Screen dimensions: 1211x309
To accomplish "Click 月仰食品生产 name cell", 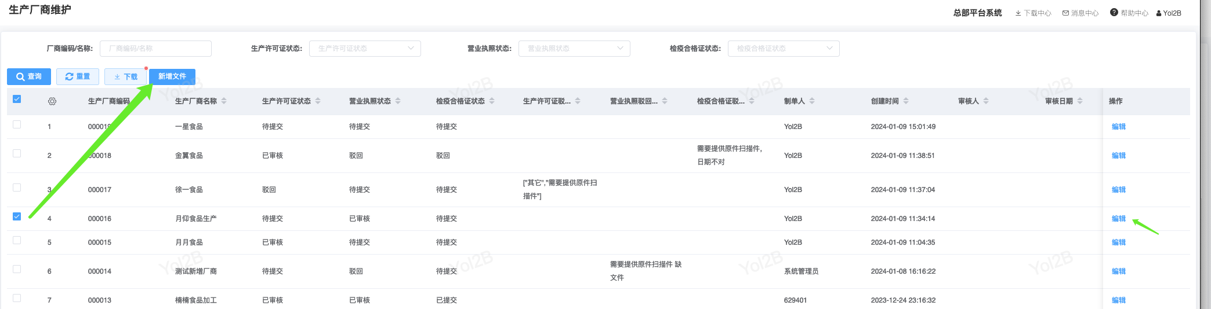I will pyautogui.click(x=196, y=219).
